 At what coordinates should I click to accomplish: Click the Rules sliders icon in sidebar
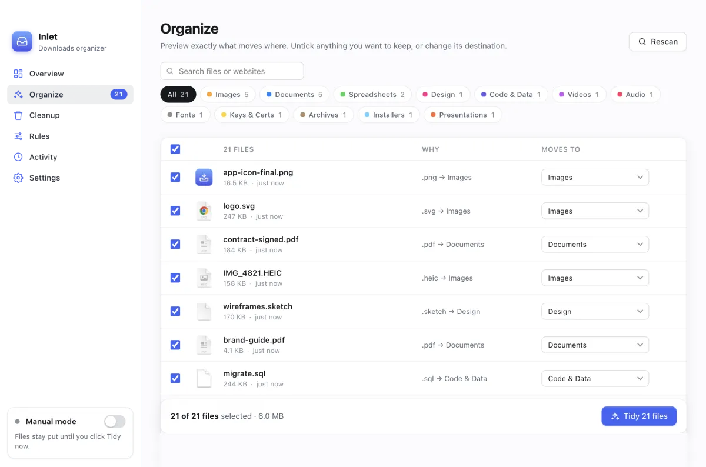pyautogui.click(x=18, y=136)
